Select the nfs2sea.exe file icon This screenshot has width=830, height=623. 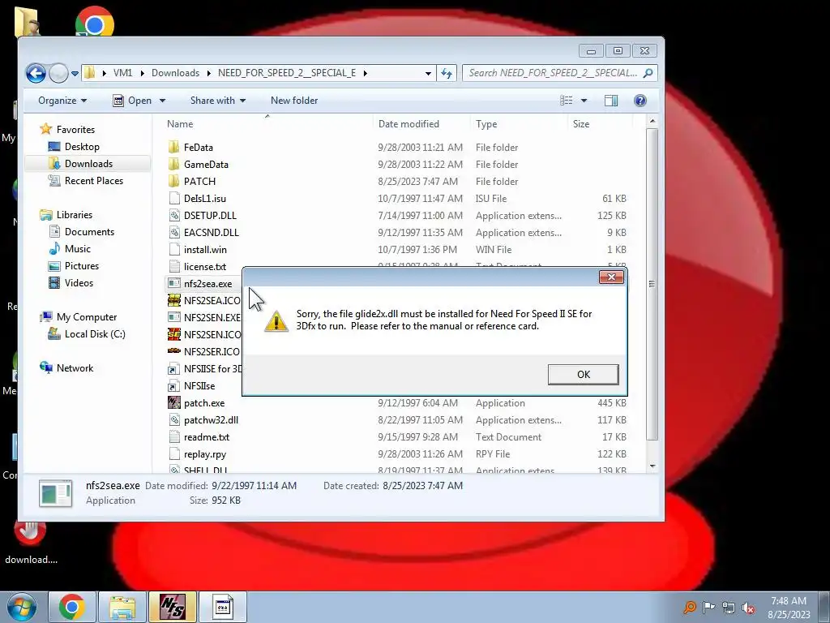click(x=174, y=283)
